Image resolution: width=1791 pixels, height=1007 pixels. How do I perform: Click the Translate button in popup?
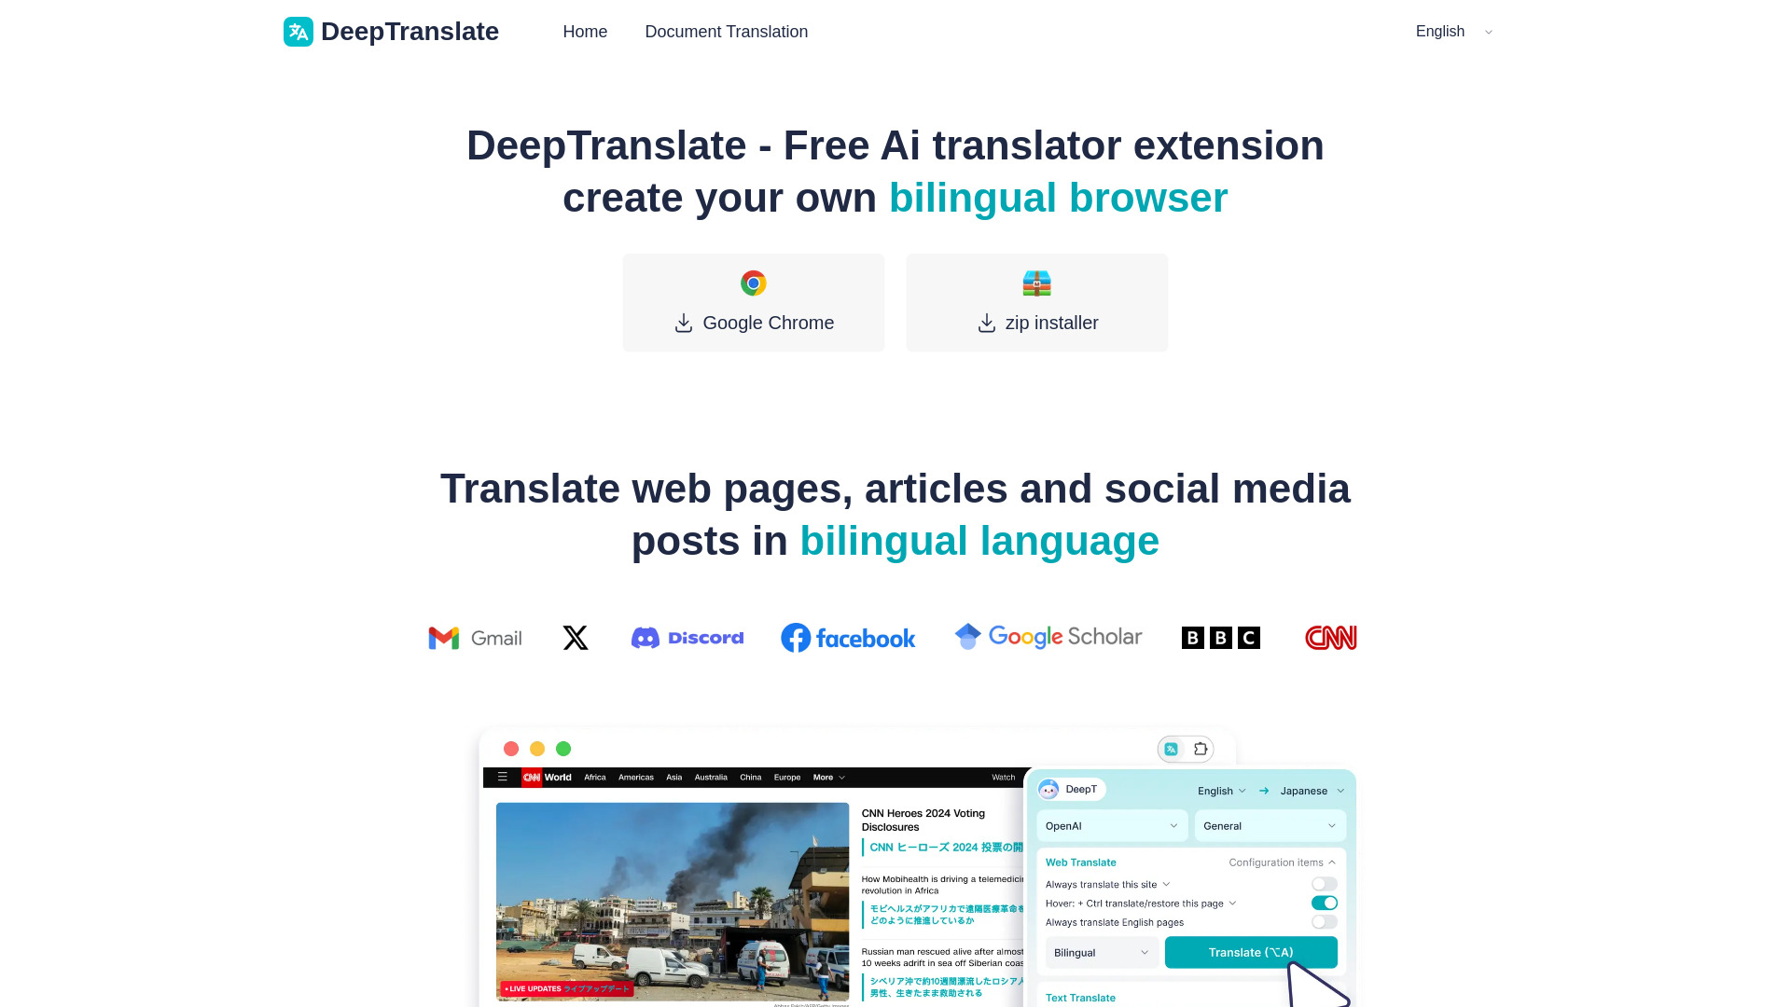pos(1250,952)
